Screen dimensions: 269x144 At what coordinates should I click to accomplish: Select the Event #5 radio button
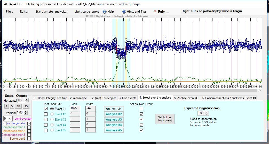52,130
